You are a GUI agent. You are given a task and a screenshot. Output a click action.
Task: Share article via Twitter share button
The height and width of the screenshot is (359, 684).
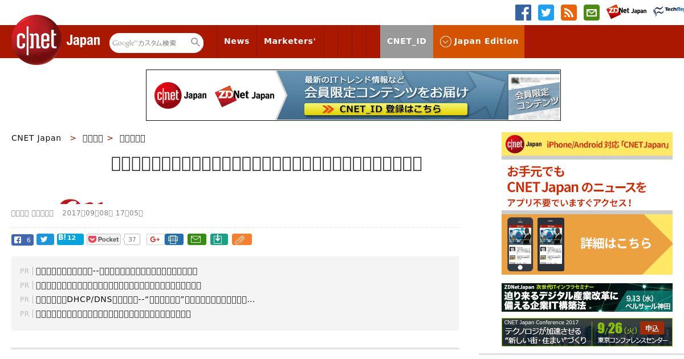(45, 239)
